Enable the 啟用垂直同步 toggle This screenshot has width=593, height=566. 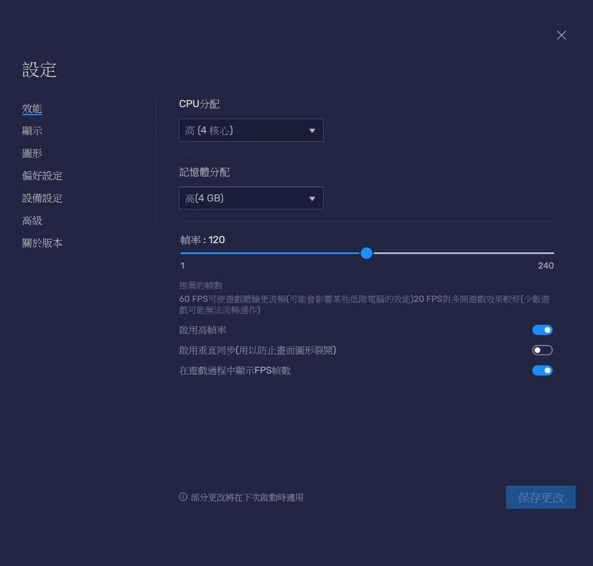[541, 350]
